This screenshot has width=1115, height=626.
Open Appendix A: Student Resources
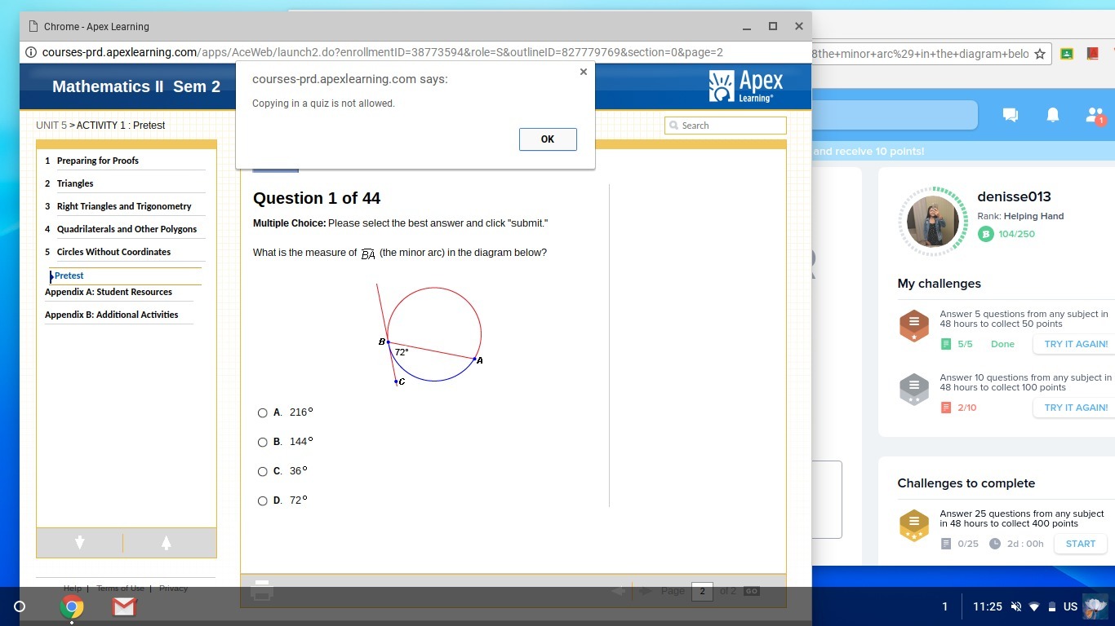109,292
